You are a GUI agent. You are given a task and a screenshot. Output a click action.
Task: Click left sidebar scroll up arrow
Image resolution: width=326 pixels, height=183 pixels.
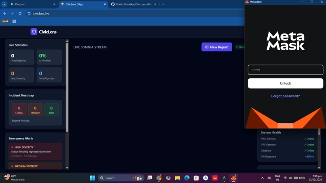click(67, 41)
